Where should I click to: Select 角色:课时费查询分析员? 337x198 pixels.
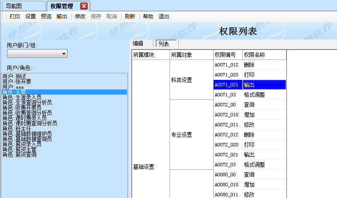click(64, 123)
